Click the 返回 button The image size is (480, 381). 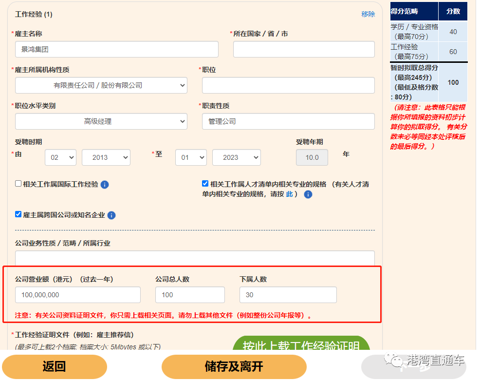pyautogui.click(x=54, y=366)
